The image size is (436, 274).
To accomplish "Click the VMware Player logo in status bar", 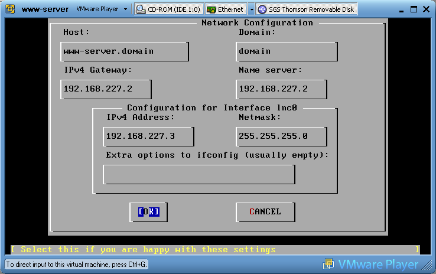I will [370, 265].
